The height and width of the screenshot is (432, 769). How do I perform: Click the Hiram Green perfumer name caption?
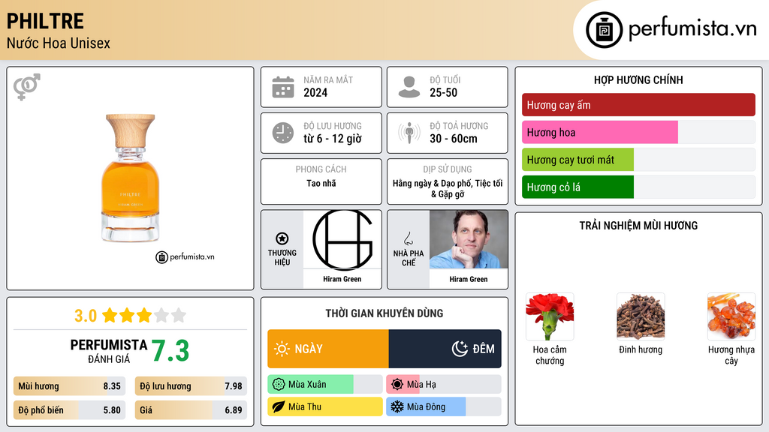(469, 279)
